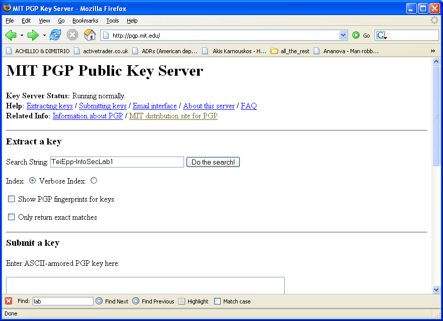This screenshot has width=443, height=321.
Task: Click the greyed Stop loading icon
Action: click(x=72, y=35)
